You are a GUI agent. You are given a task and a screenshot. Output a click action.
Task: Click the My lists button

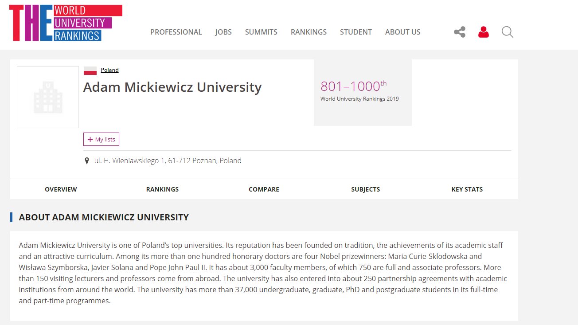point(101,139)
